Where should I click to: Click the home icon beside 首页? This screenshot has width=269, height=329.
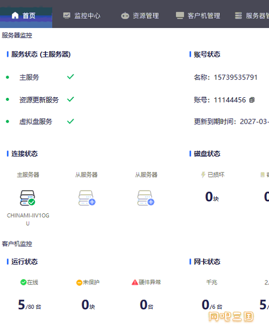coord(15,15)
